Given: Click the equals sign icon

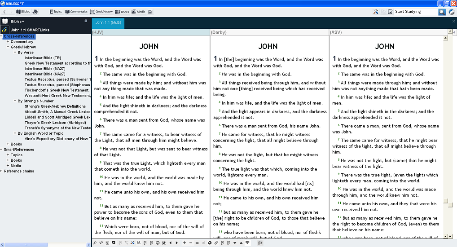Looking at the screenshot, I should (197, 243).
